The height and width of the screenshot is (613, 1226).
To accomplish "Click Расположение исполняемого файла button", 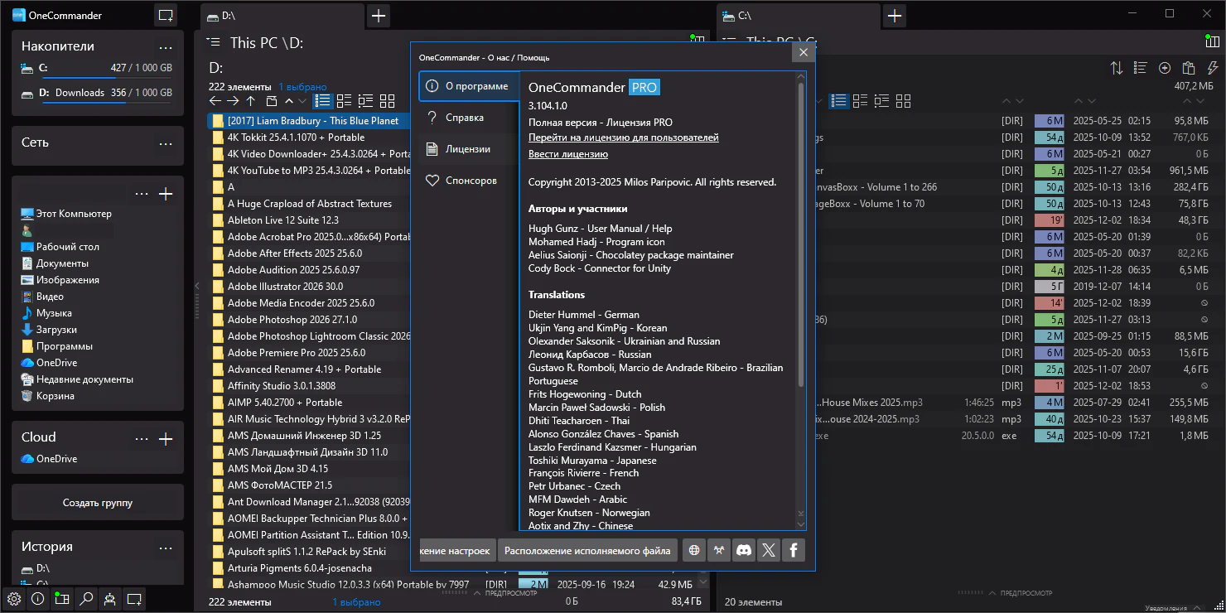I will pyautogui.click(x=587, y=550).
